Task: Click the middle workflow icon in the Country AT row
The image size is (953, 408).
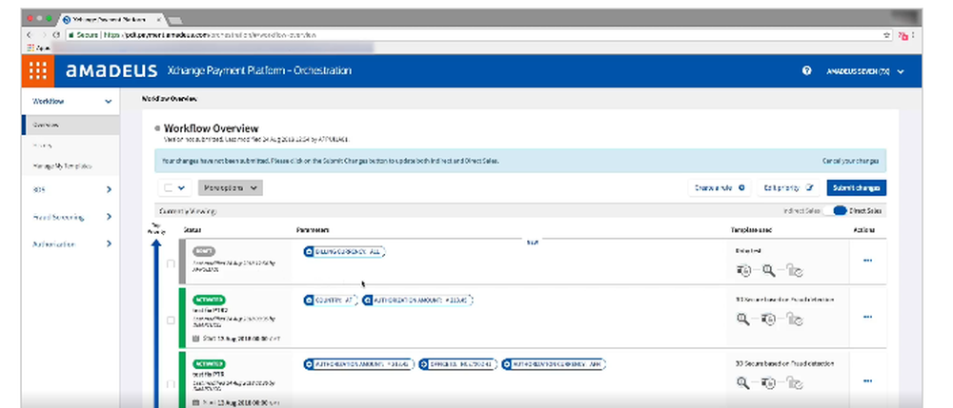Action: tap(769, 319)
